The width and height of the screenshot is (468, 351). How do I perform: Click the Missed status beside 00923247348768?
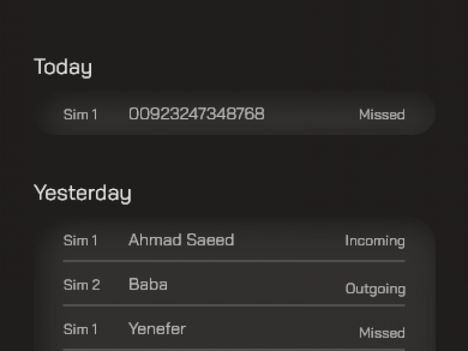[381, 115]
